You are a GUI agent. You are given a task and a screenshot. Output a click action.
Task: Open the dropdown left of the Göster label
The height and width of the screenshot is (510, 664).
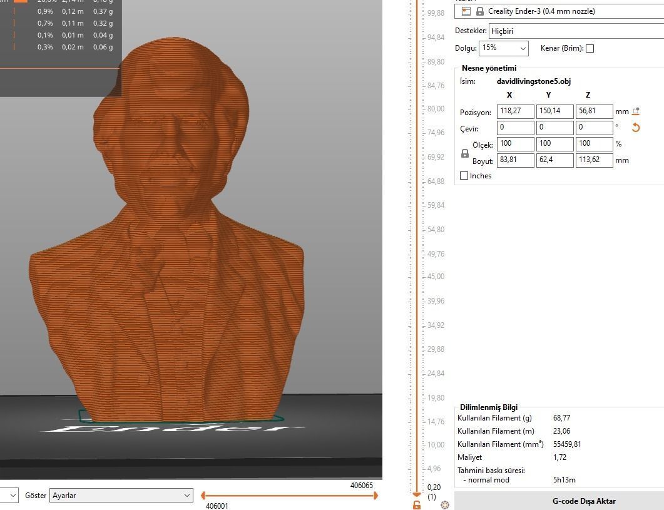(x=9, y=495)
